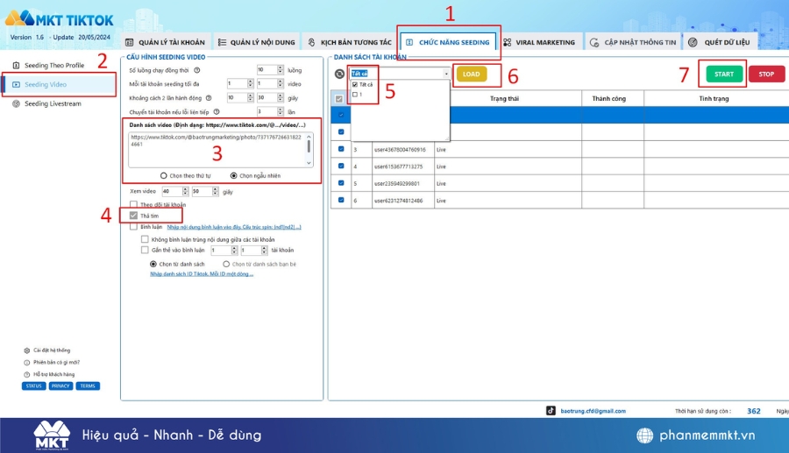
Task: Enable Theo dõi tài khoản checkbox
Action: [133, 204]
